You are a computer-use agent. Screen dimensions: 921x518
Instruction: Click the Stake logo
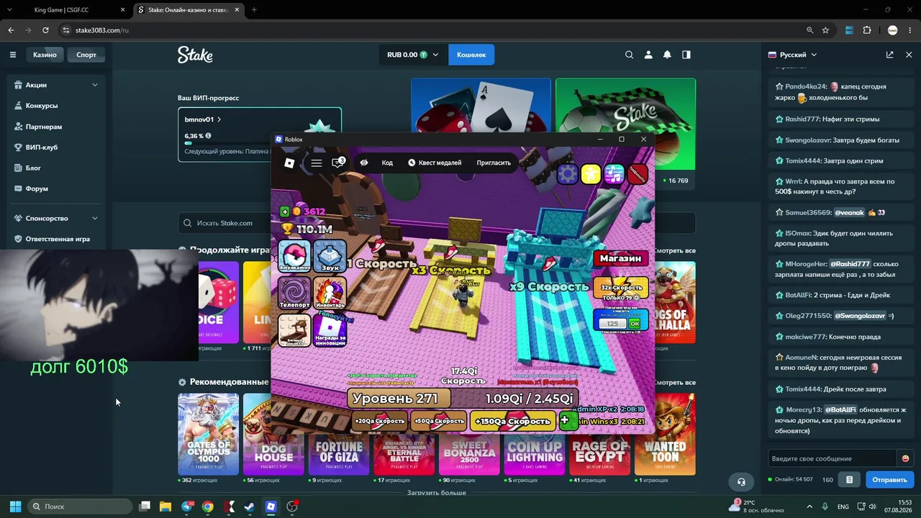[195, 55]
